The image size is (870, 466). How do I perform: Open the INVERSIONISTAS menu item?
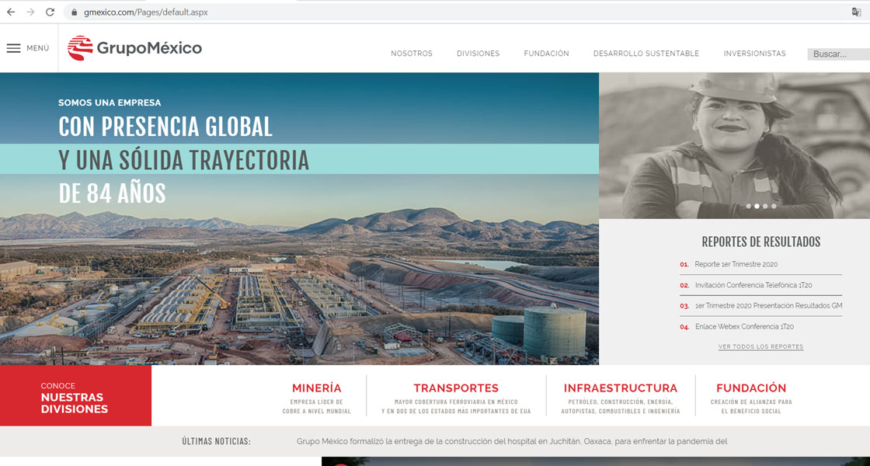coord(754,54)
